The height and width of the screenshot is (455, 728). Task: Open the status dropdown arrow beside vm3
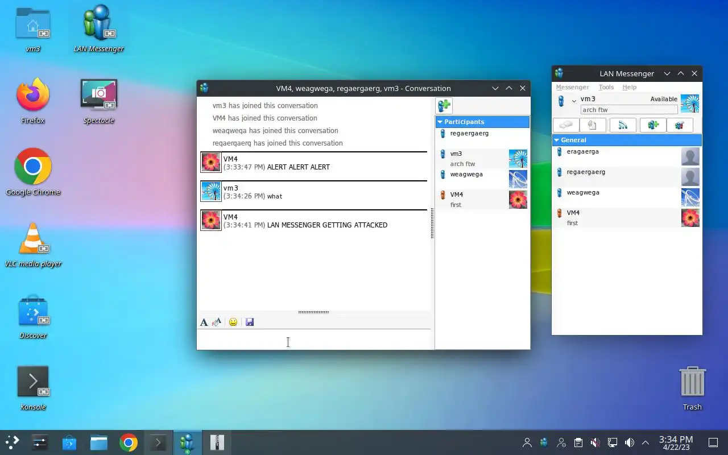point(574,101)
